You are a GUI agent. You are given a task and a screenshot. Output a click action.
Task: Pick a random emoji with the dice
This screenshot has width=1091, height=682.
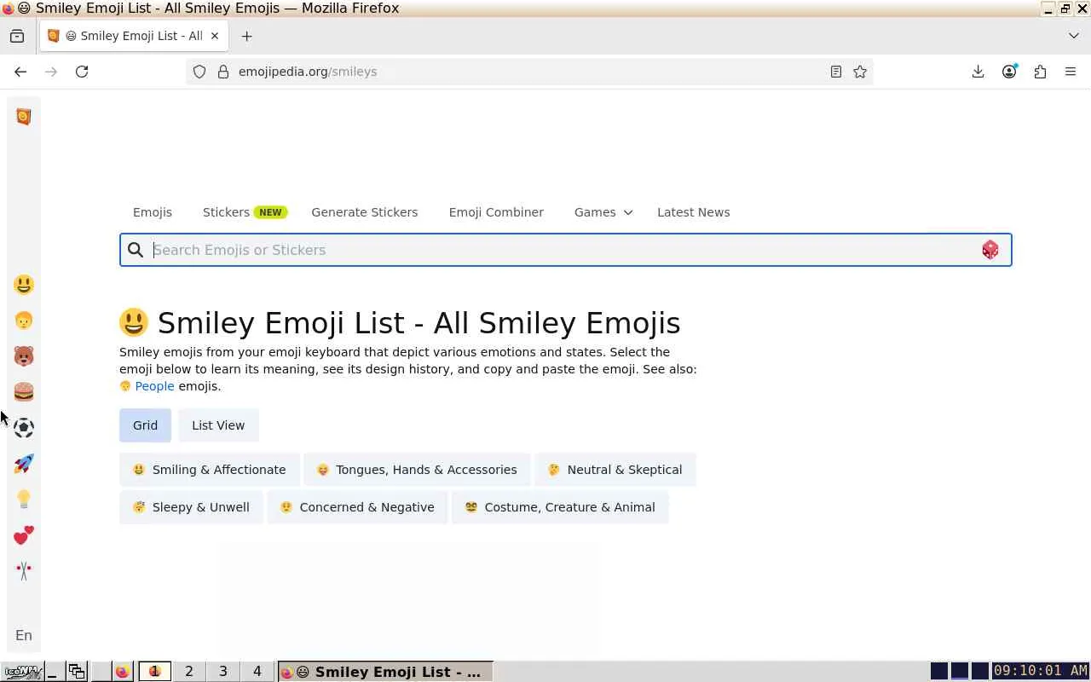[x=990, y=250]
